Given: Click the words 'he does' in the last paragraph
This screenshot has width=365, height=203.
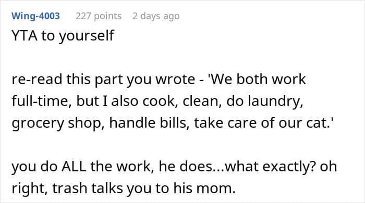Looking at the screenshot, I should pyautogui.click(x=186, y=166).
